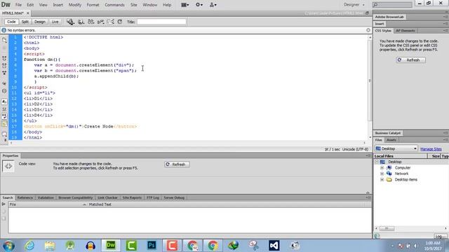Expand the Desktop items tree node

pos(382,180)
